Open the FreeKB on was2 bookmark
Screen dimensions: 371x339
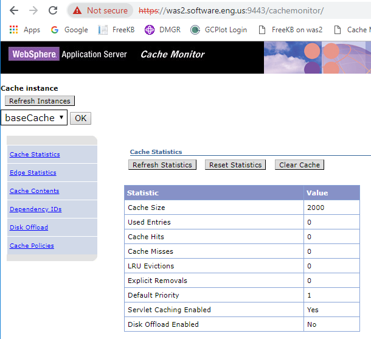click(290, 30)
